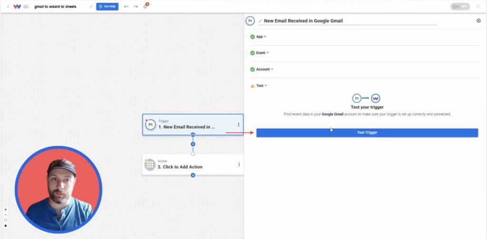
Task: Edit step name via panel pencil icon
Action: tap(260, 21)
